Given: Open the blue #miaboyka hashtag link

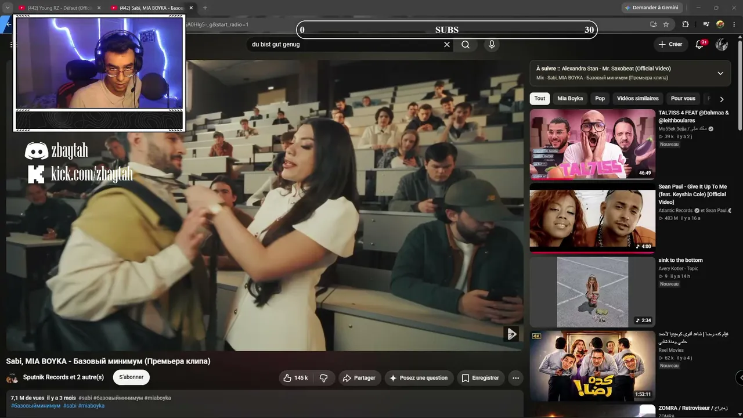Looking at the screenshot, I should point(91,406).
